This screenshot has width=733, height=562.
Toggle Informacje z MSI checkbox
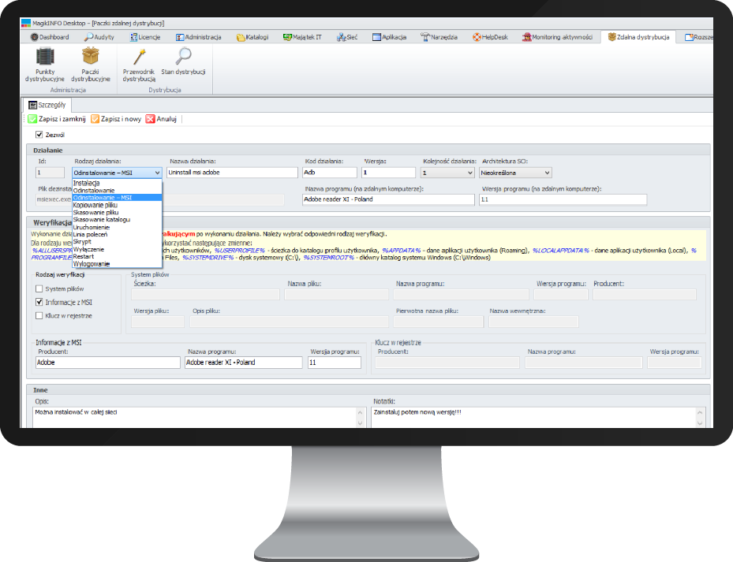39,302
